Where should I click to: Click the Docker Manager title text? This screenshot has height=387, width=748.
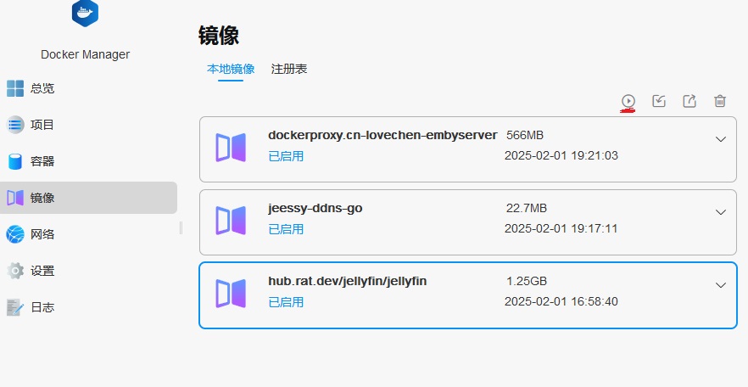pos(86,54)
